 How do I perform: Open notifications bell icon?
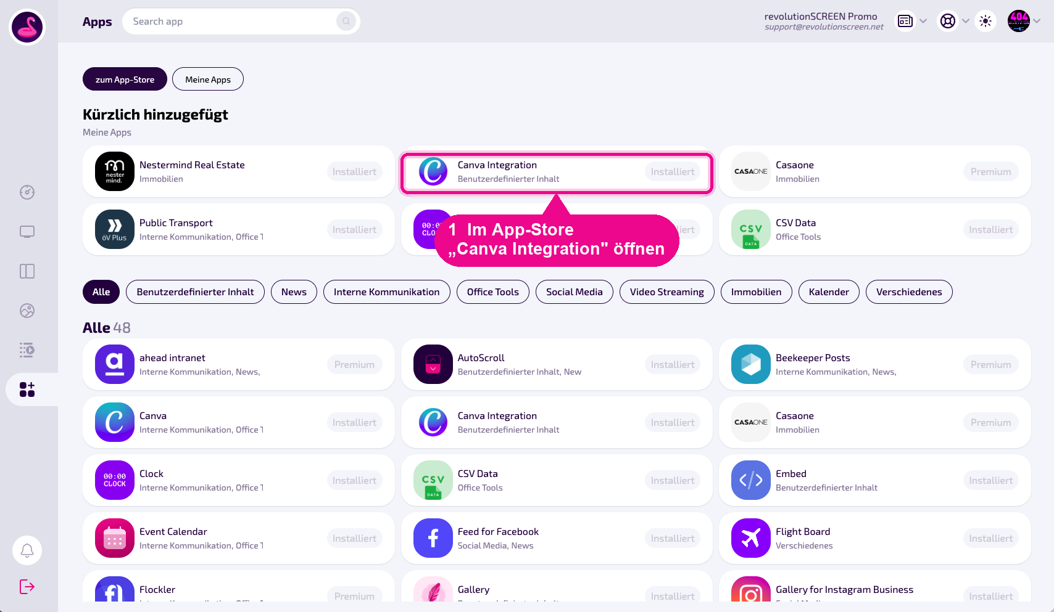pyautogui.click(x=27, y=550)
